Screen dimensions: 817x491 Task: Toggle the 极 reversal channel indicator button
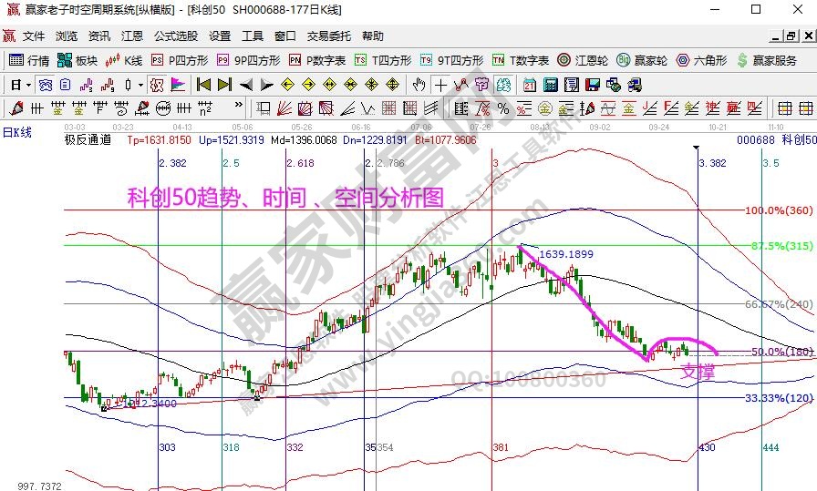pyautogui.click(x=156, y=85)
